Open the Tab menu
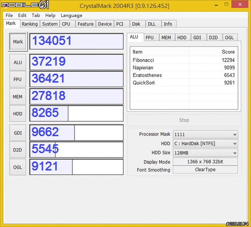Viewport: 251px width, 227px height. point(36,15)
